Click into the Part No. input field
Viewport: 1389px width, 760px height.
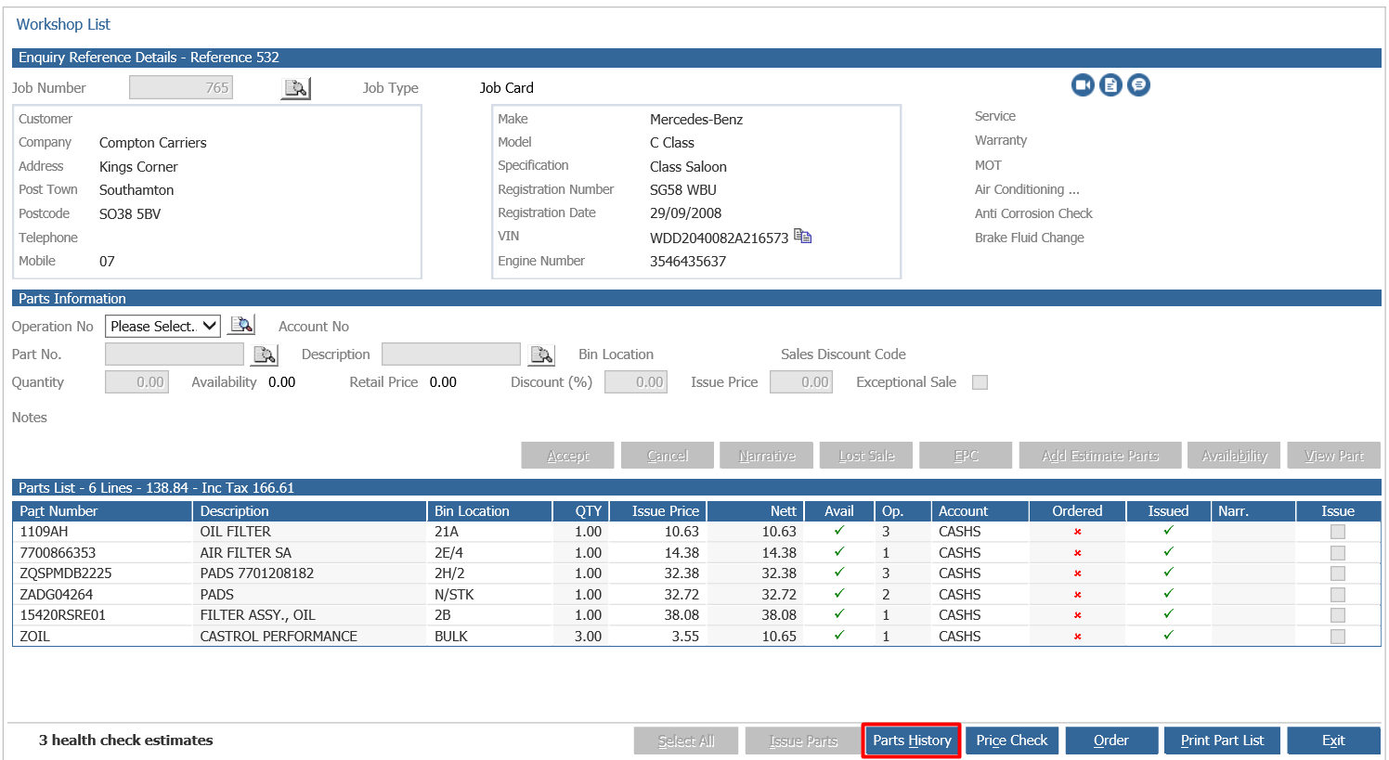(x=175, y=354)
